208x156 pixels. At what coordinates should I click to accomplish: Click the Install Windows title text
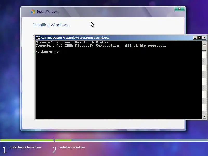tap(48, 12)
